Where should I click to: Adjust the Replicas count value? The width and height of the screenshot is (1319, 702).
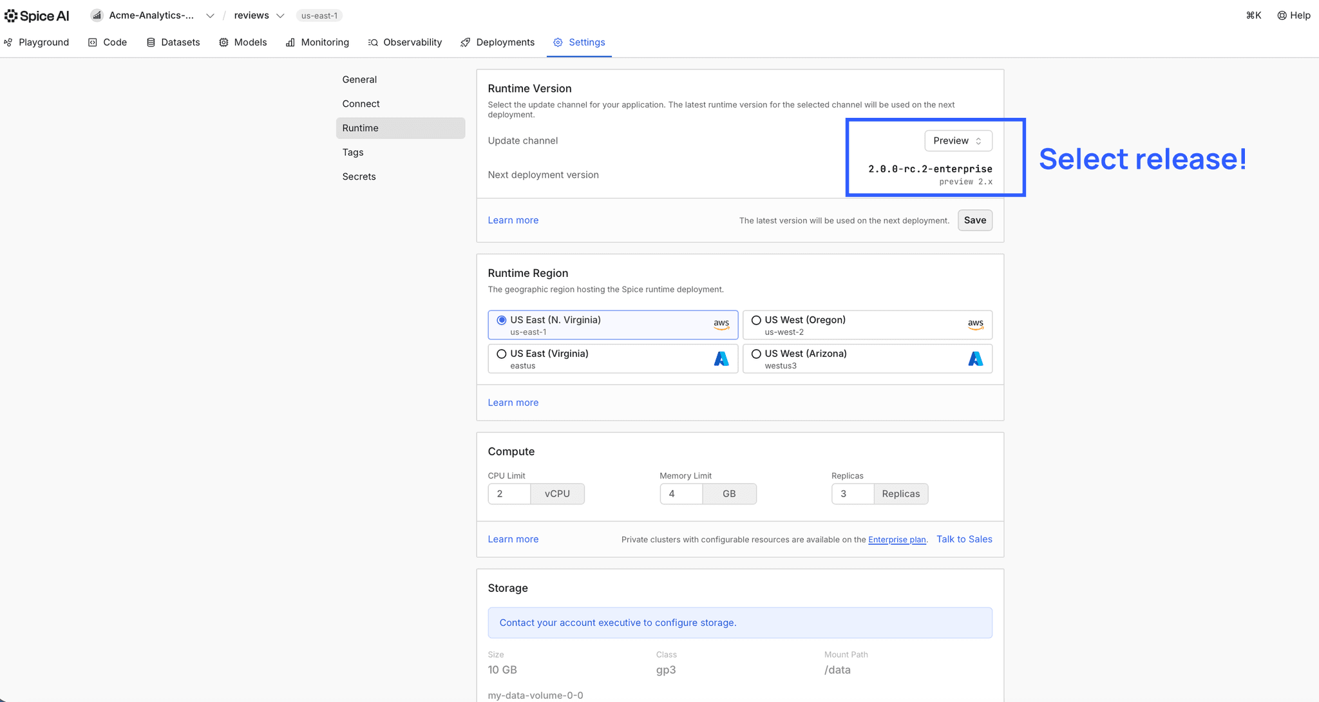click(853, 493)
